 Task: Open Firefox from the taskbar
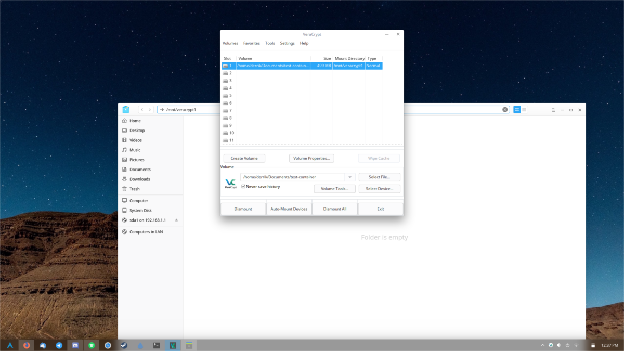click(27, 345)
